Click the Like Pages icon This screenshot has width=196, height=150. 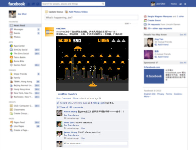click(11, 126)
